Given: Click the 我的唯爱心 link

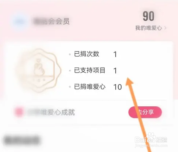Looking at the screenshot, I should click(149, 28).
